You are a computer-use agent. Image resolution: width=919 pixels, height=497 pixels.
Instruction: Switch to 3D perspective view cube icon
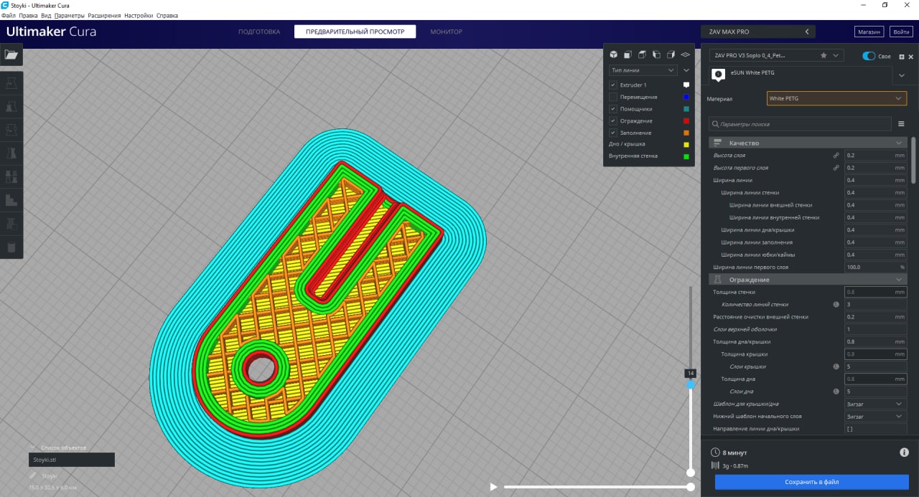point(614,54)
